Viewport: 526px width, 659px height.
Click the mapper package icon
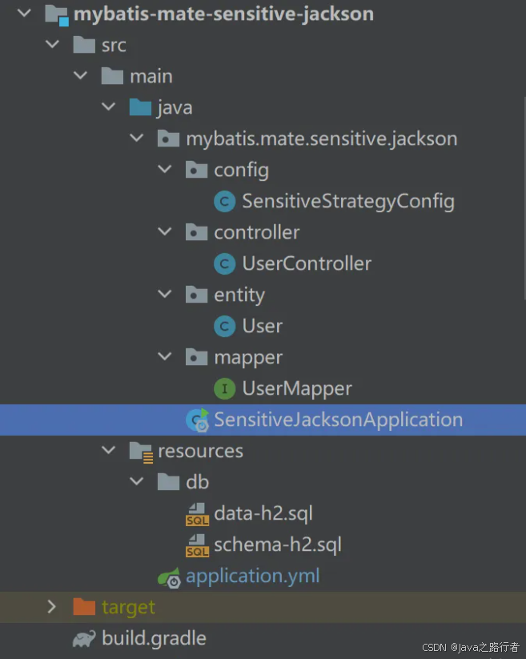coord(197,358)
